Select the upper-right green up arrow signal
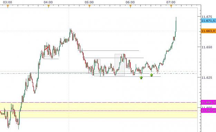 click(x=151, y=75)
